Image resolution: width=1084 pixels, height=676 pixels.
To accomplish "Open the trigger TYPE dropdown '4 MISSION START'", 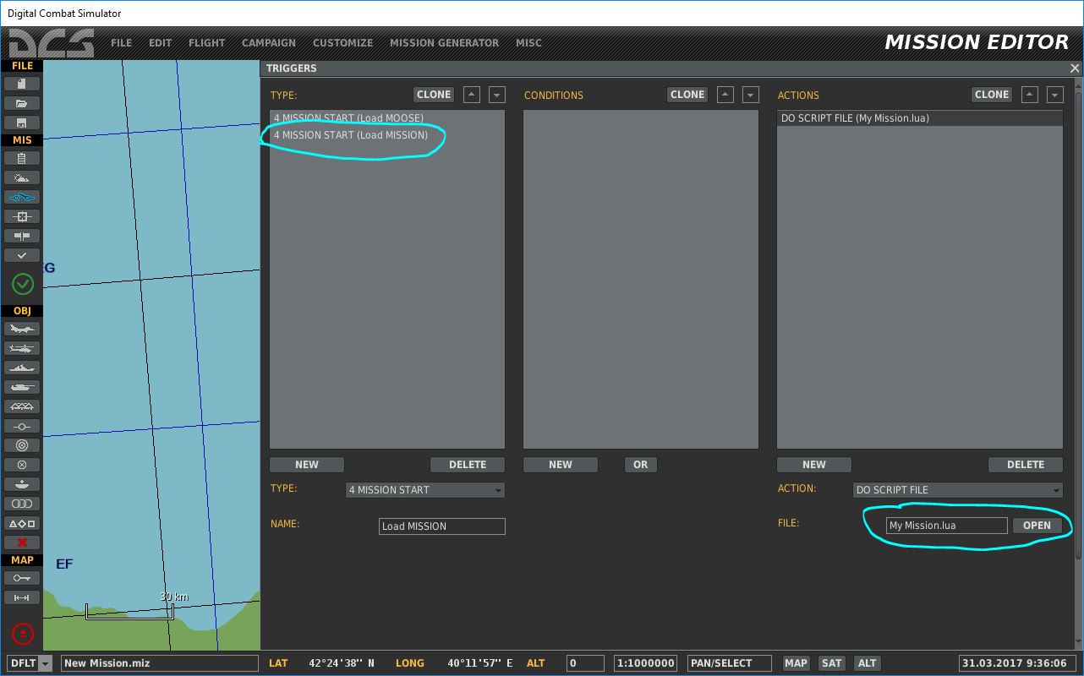I will 425,490.
